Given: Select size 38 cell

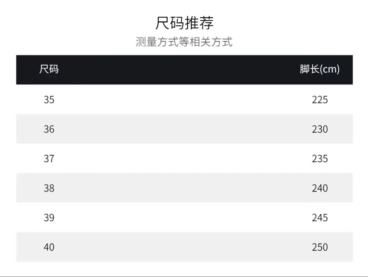Looking at the screenshot, I should point(49,188).
